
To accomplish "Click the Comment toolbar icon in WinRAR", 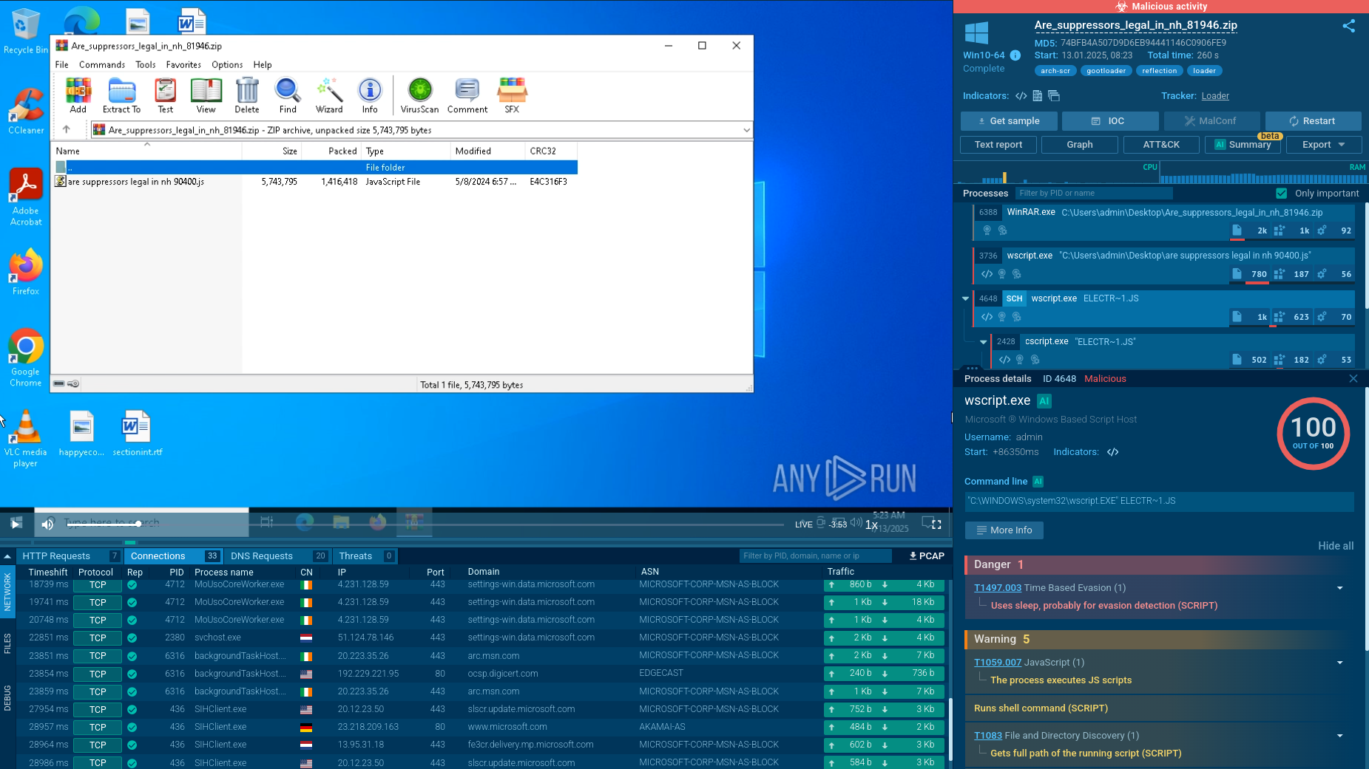I will 467,96.
